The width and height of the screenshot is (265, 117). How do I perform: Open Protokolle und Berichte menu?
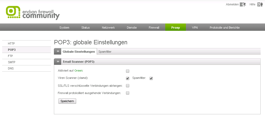tap(224, 28)
